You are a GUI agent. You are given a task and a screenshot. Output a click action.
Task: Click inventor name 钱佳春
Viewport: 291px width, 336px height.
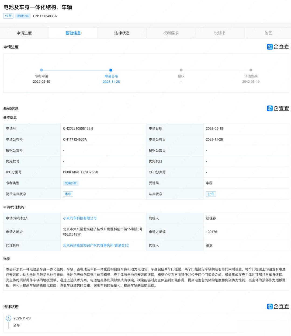tap(211, 218)
